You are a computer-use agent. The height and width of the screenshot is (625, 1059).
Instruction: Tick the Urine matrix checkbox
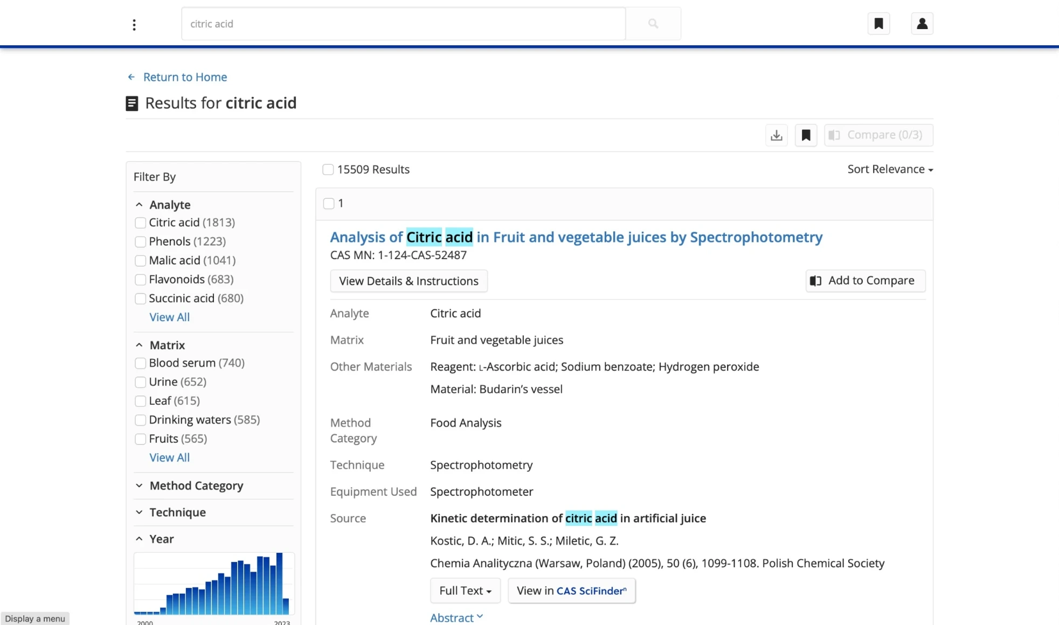pyautogui.click(x=140, y=382)
